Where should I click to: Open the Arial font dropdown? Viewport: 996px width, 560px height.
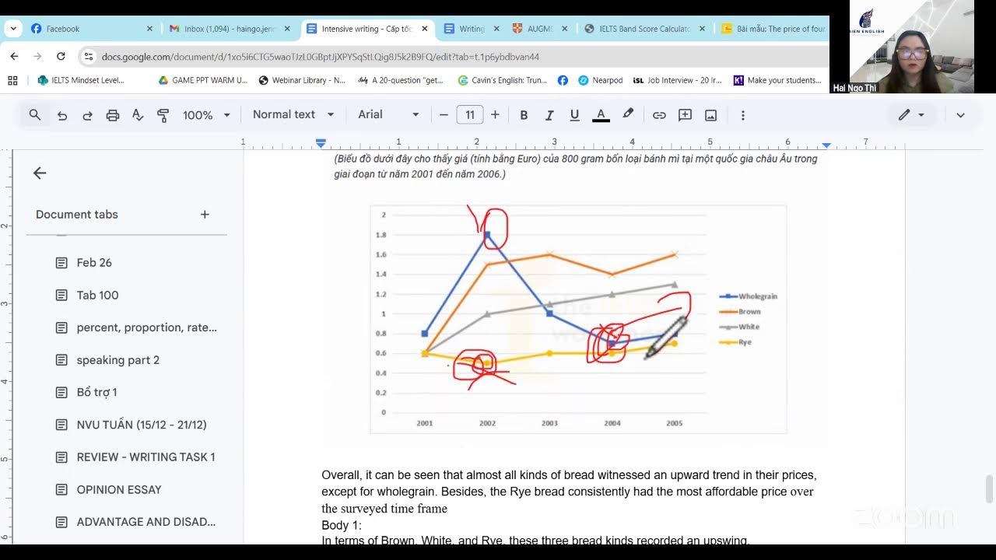[388, 114]
